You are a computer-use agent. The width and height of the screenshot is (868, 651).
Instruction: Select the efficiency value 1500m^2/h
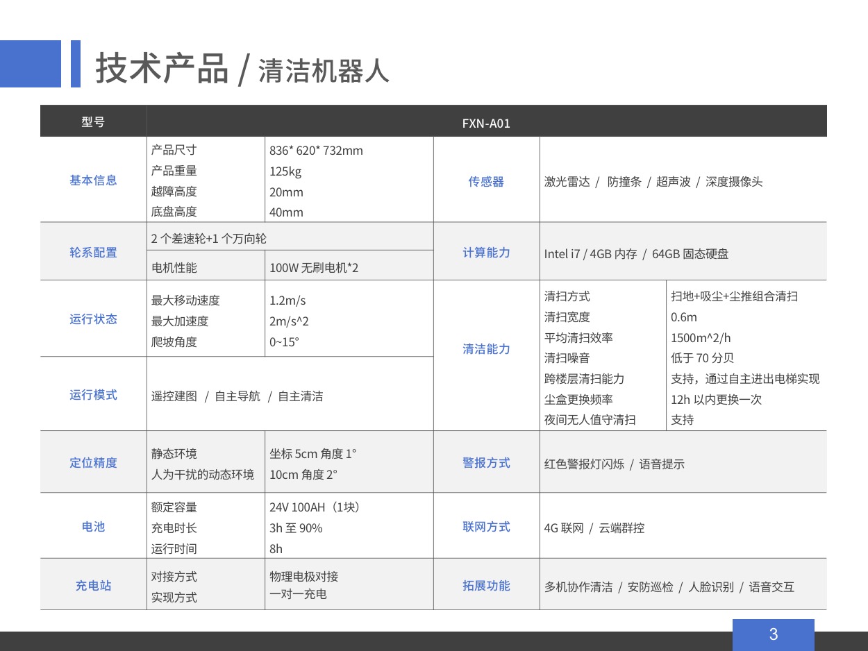pyautogui.click(x=701, y=338)
